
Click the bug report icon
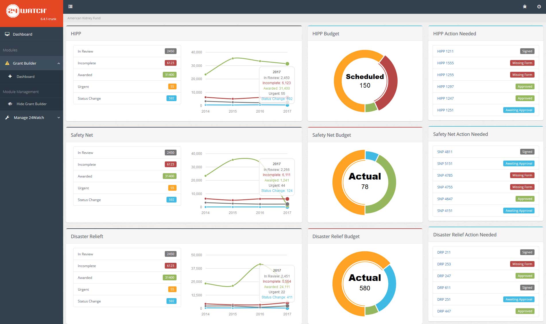[x=525, y=7]
